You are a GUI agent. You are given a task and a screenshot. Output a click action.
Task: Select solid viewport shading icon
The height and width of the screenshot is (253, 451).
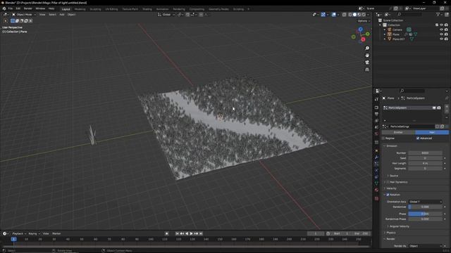coord(354,15)
